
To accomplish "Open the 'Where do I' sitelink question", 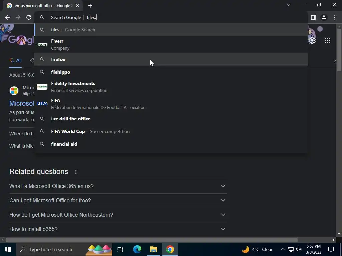I will point(22,134).
